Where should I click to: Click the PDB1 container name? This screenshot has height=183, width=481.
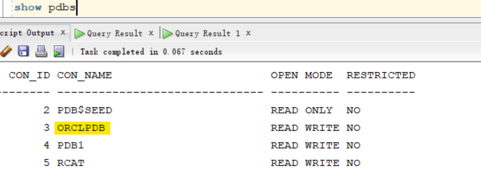coord(70,145)
